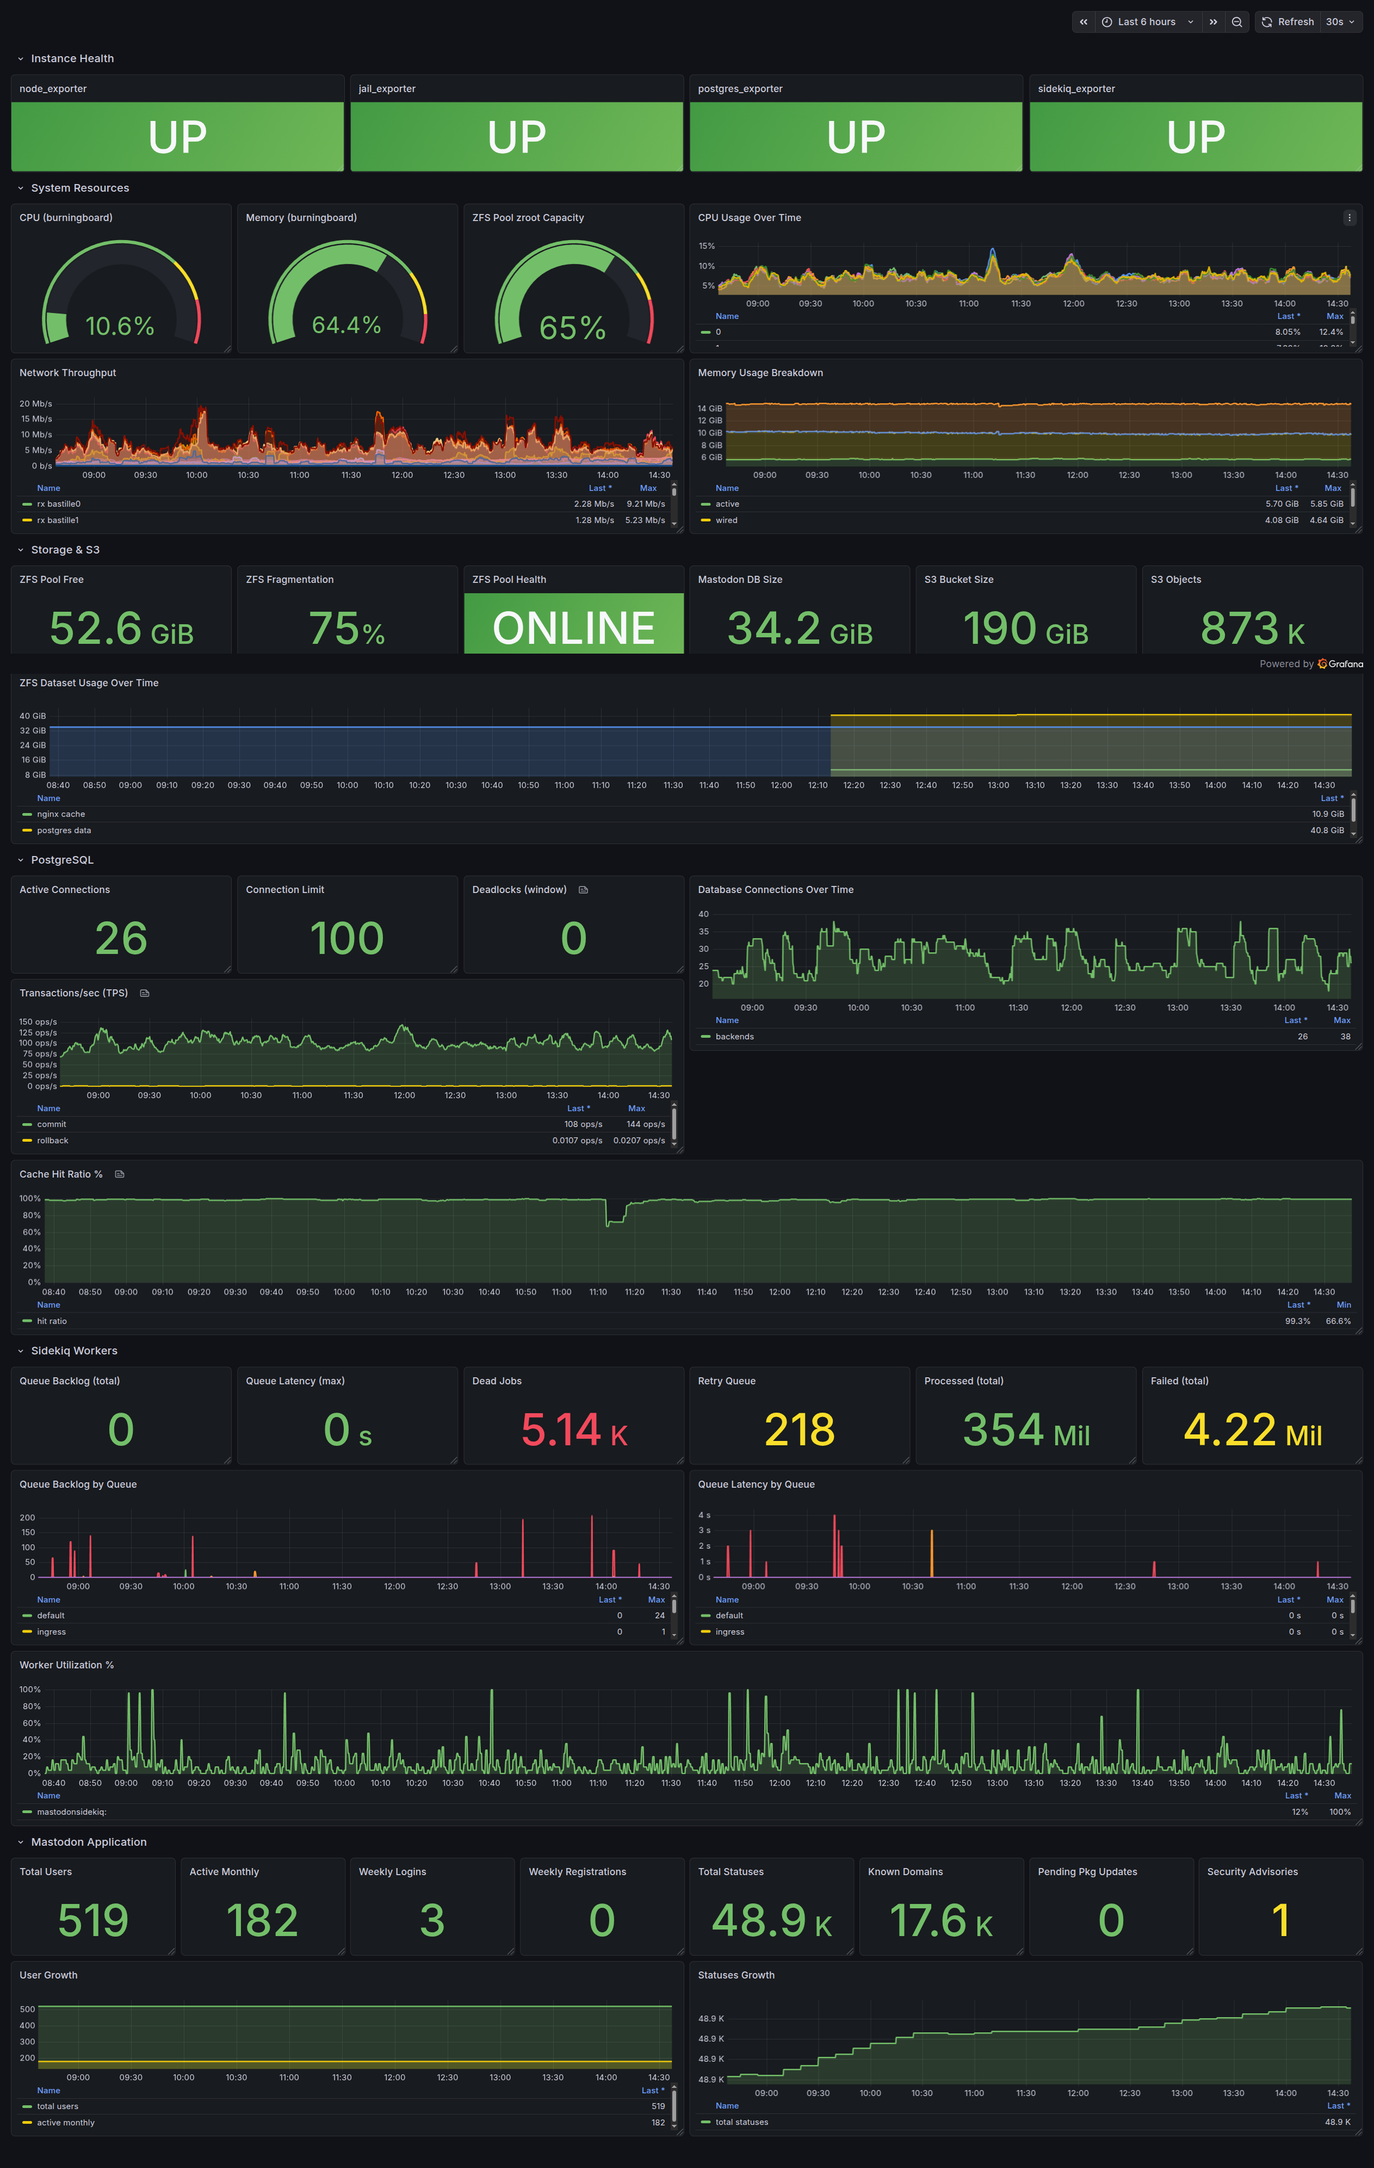The width and height of the screenshot is (1374, 2168).
Task: Click the Memory (burningboard) gauge 64.4%
Action: 348,293
